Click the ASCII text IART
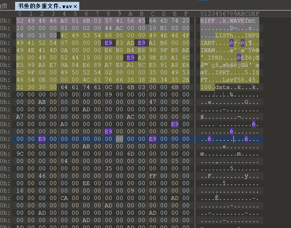 [x=208, y=43]
